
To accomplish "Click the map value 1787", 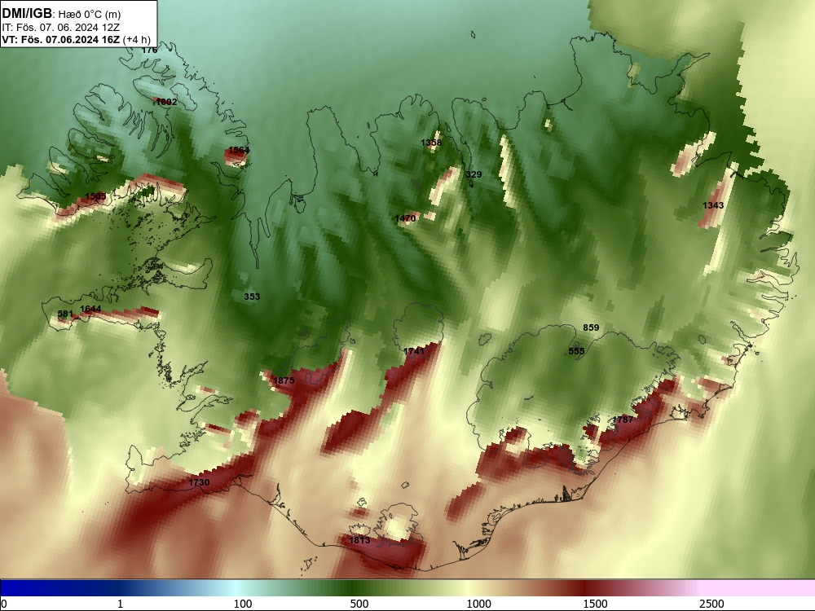I will pos(623,420).
